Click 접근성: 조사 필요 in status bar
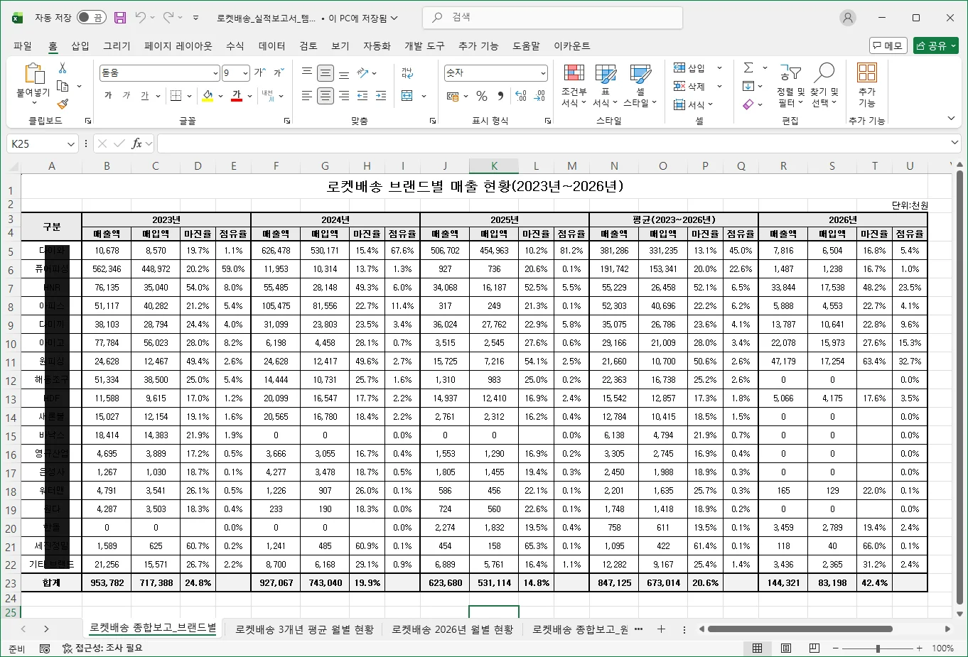This screenshot has width=968, height=657. click(x=102, y=648)
